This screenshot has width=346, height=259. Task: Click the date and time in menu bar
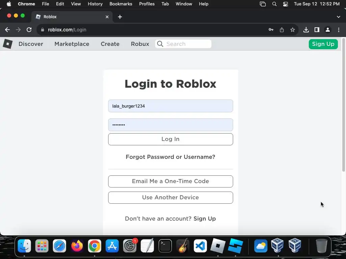click(x=317, y=4)
